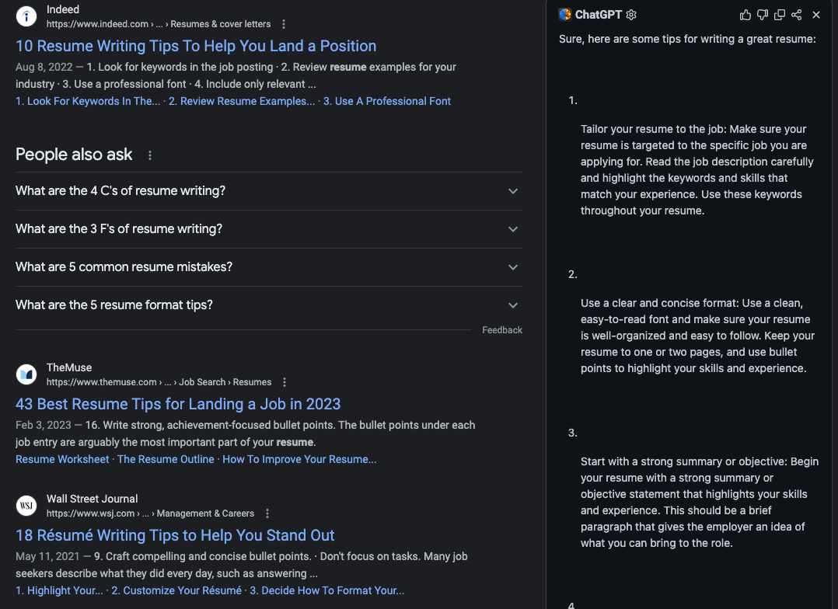Click the 'Tailor your resume to the job' tip
The image size is (838, 609).
click(x=697, y=170)
